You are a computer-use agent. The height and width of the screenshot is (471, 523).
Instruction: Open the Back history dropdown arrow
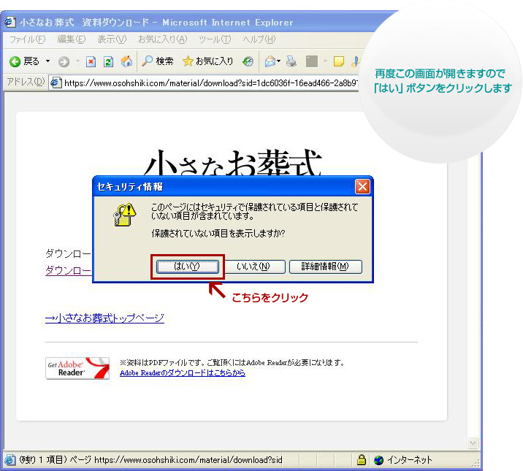[47, 61]
